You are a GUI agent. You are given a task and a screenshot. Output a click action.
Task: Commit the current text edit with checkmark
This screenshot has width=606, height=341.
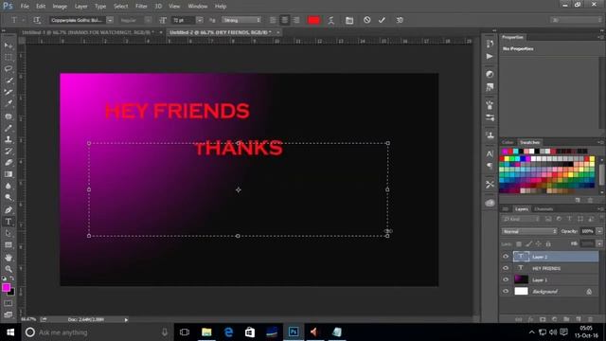tap(382, 20)
